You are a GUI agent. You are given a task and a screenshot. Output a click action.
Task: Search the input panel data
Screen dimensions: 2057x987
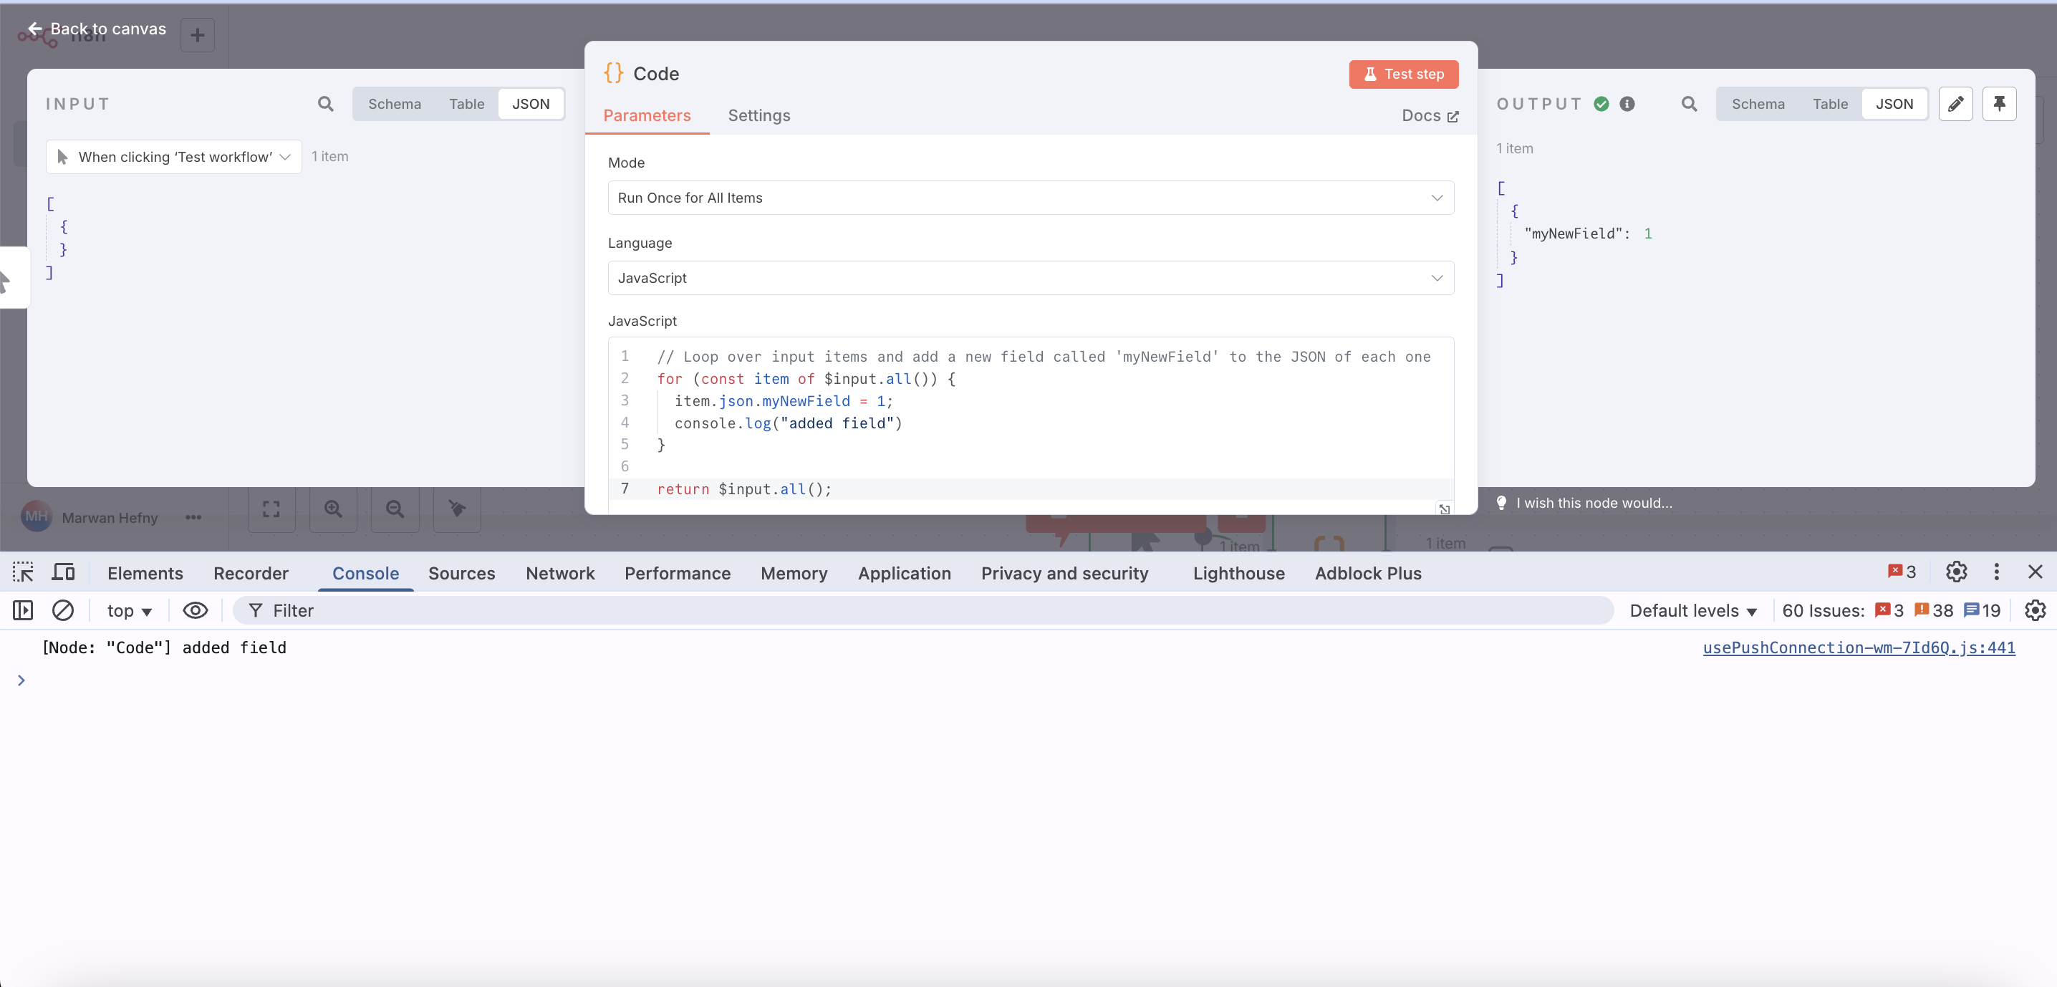click(x=325, y=104)
